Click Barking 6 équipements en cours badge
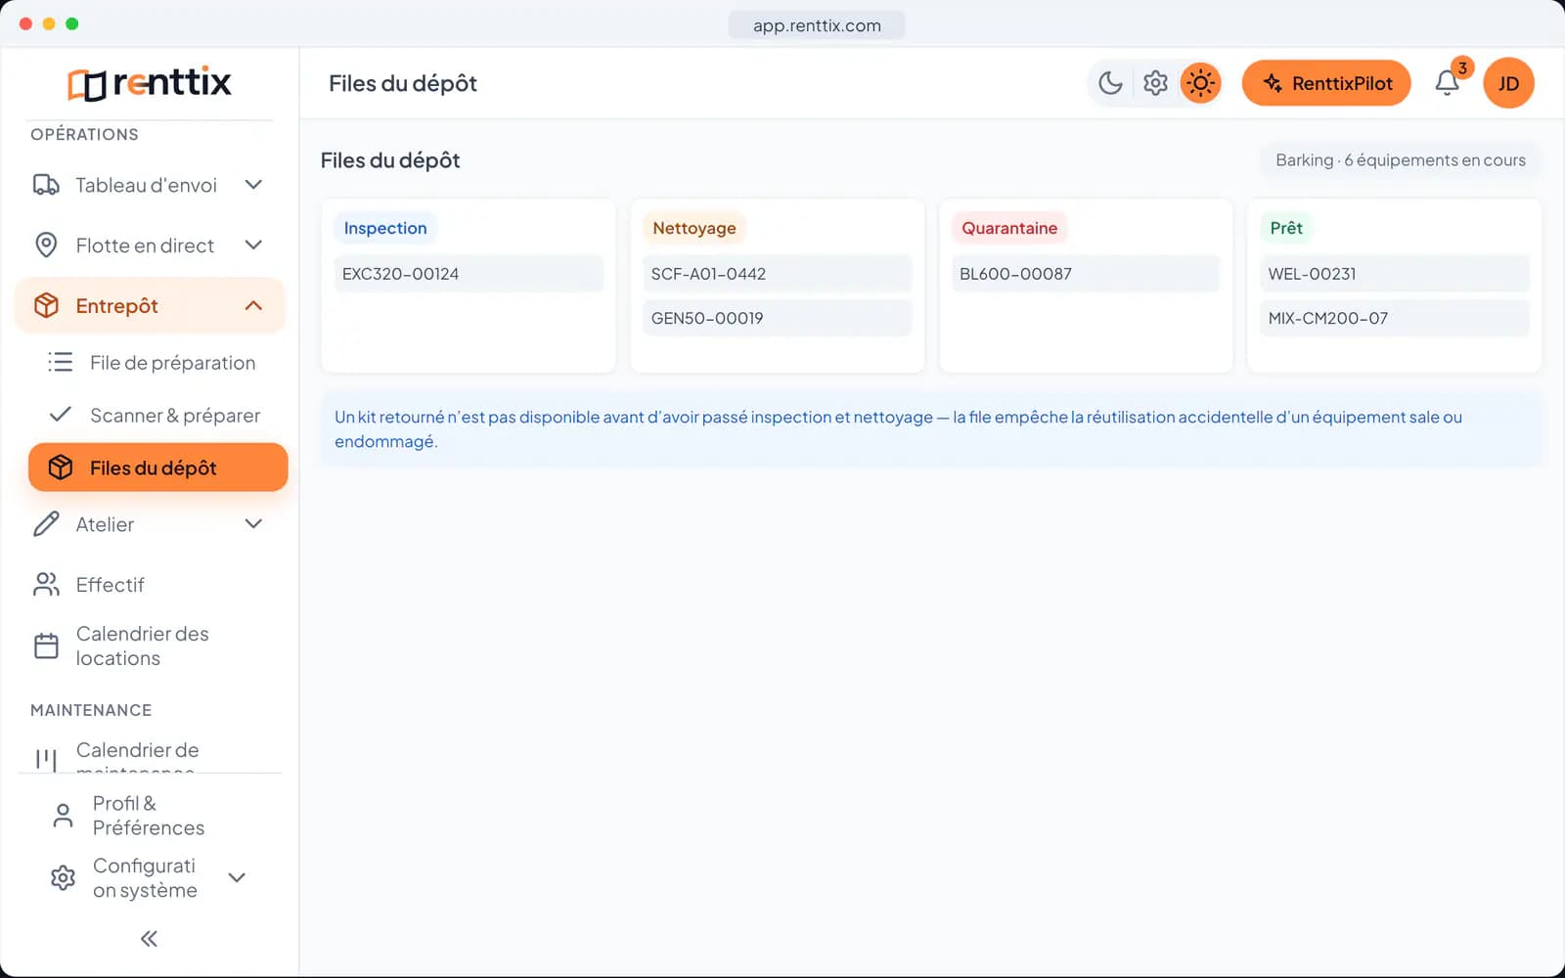This screenshot has height=978, width=1565. coord(1401,160)
